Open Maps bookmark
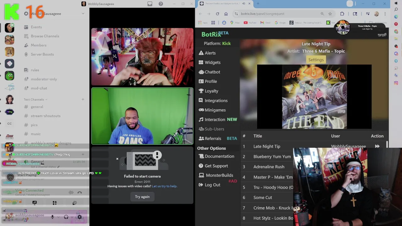The height and width of the screenshot is (226, 402). click(235, 23)
